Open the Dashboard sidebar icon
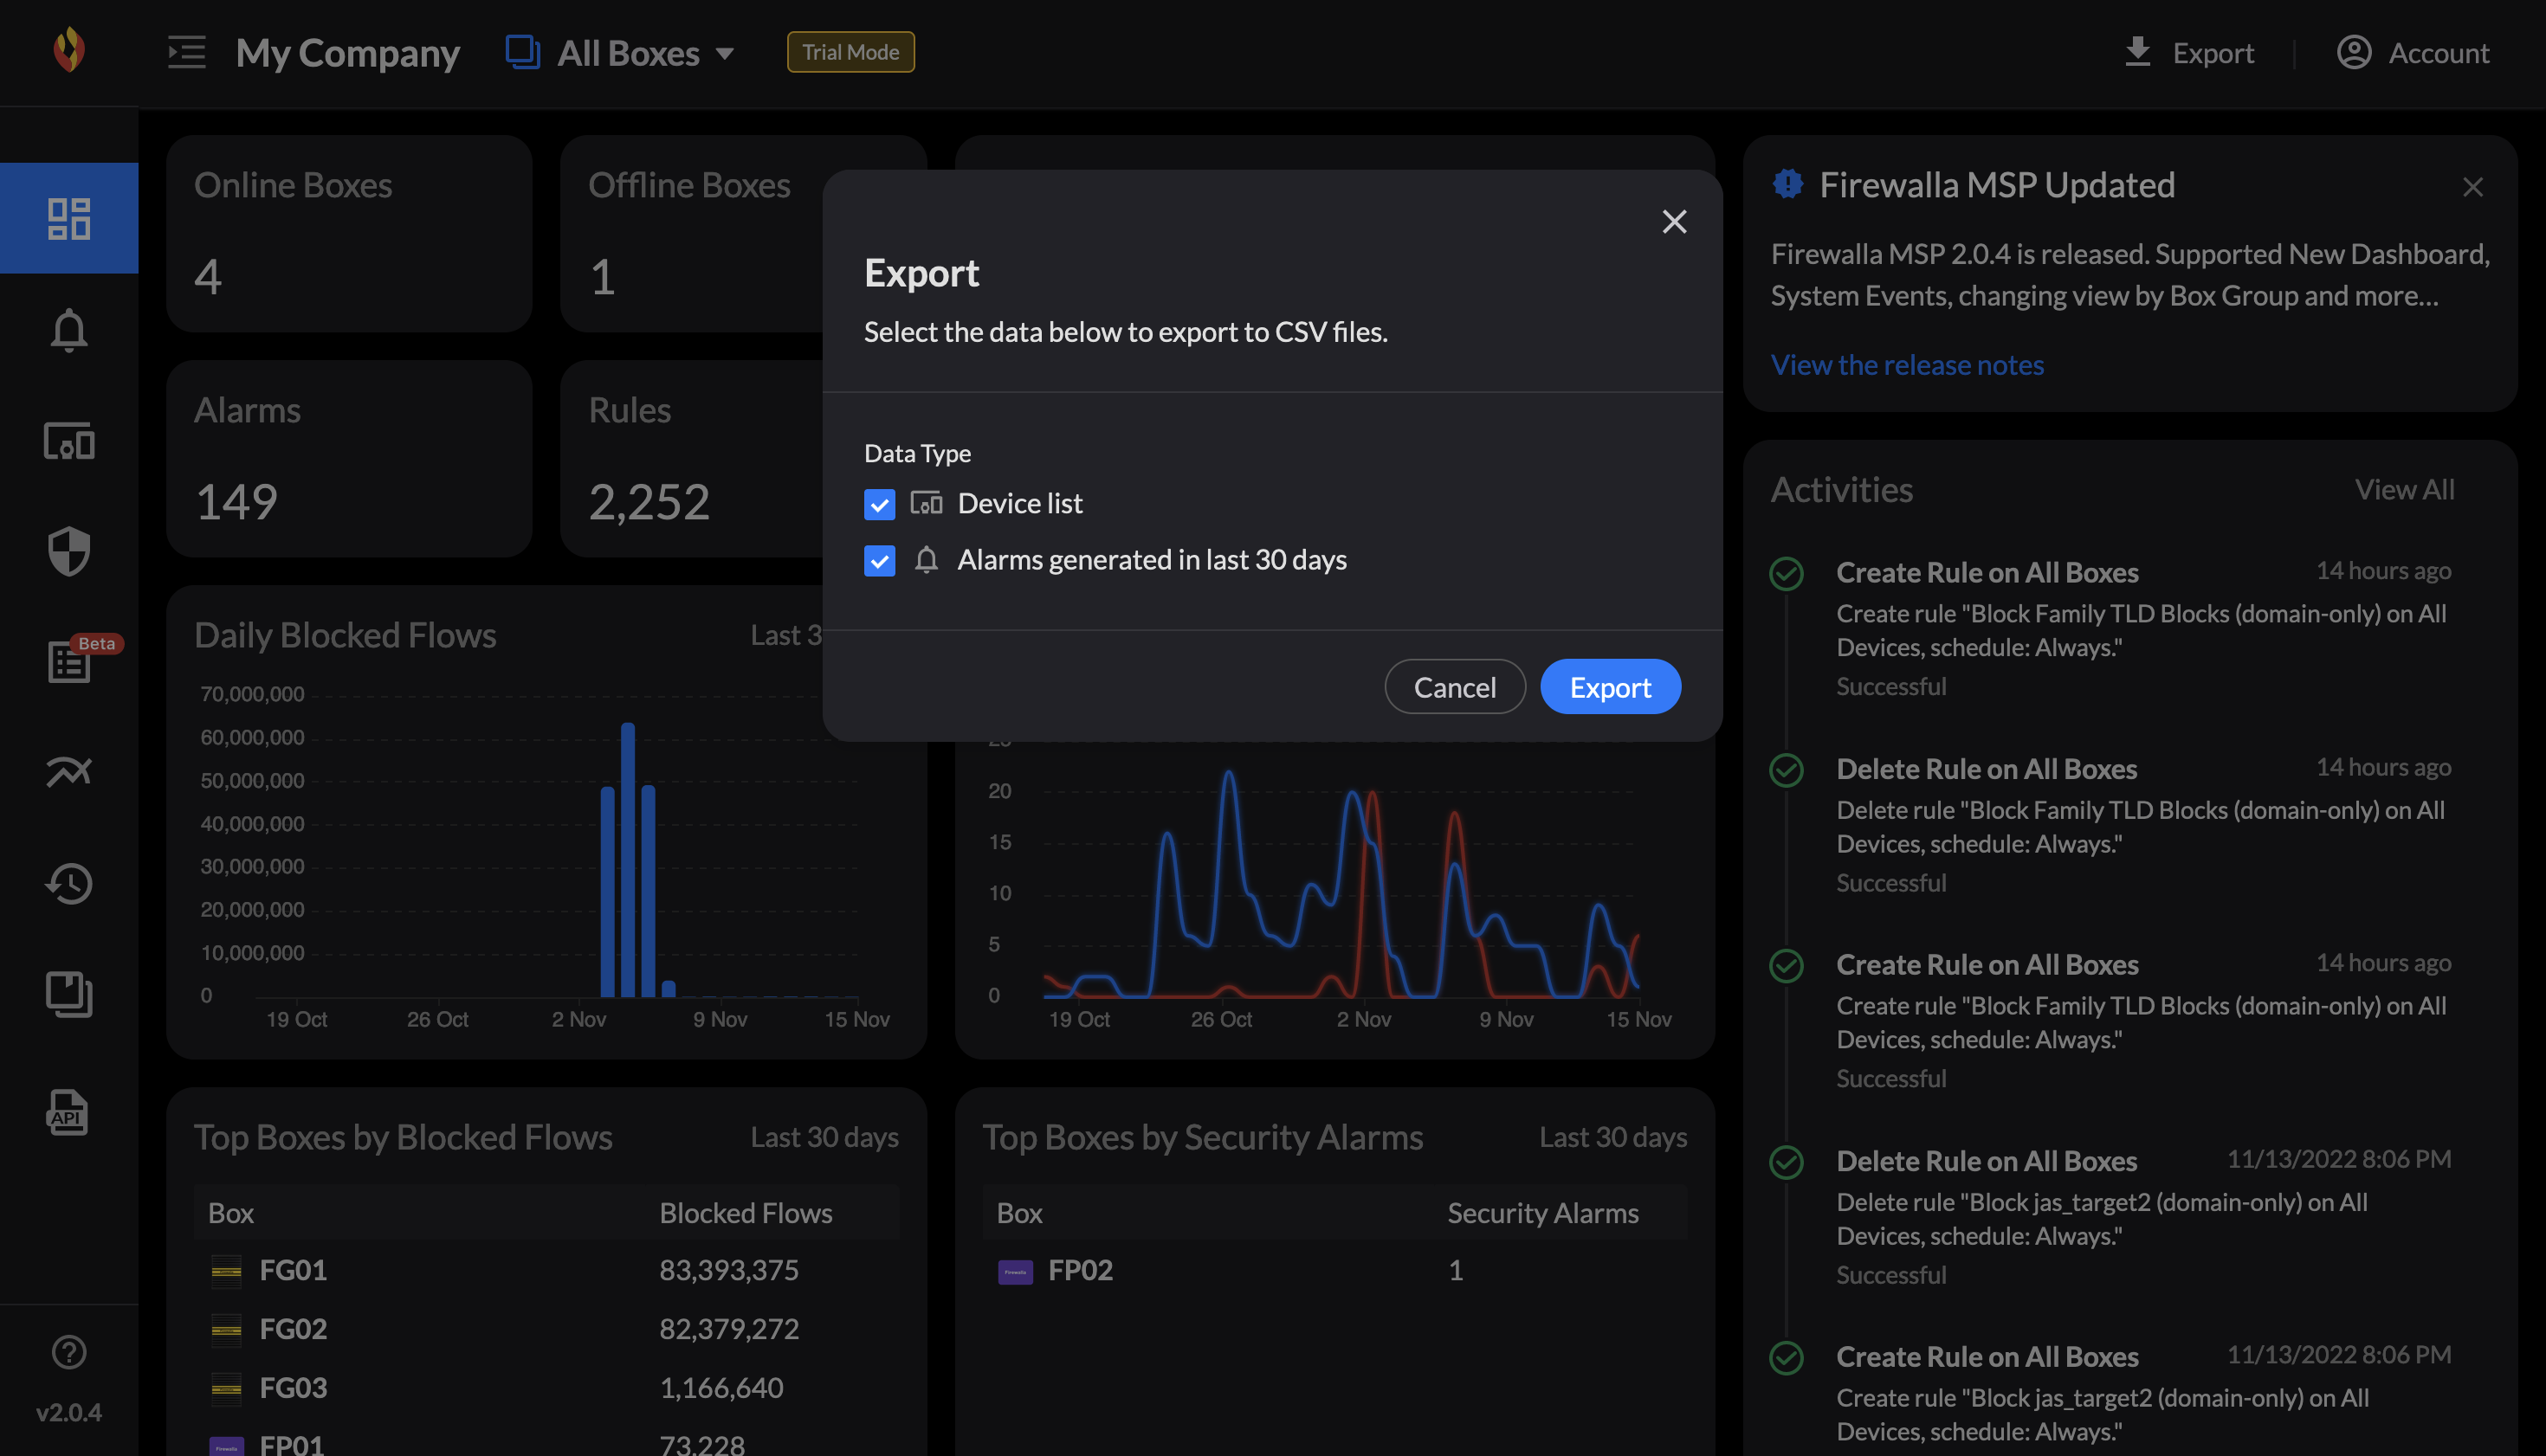2546x1456 pixels. click(x=69, y=218)
